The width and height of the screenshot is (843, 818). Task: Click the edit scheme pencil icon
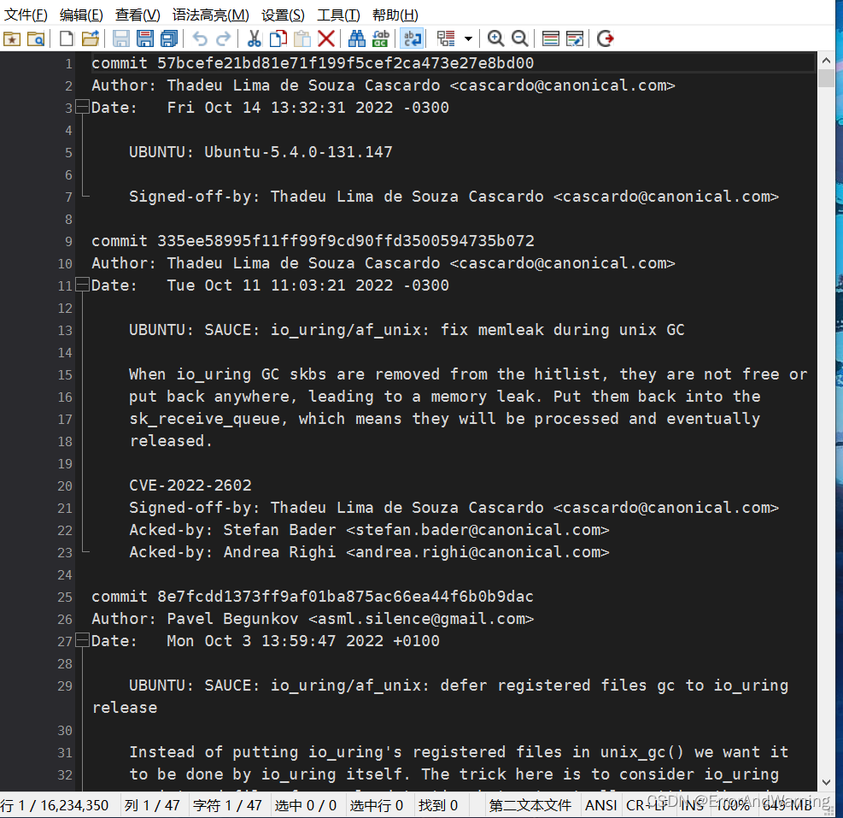[574, 38]
